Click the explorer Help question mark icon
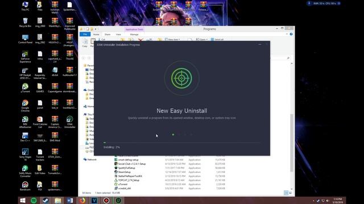Image resolution: width=364 pixels, height=204 pixels. [291, 34]
